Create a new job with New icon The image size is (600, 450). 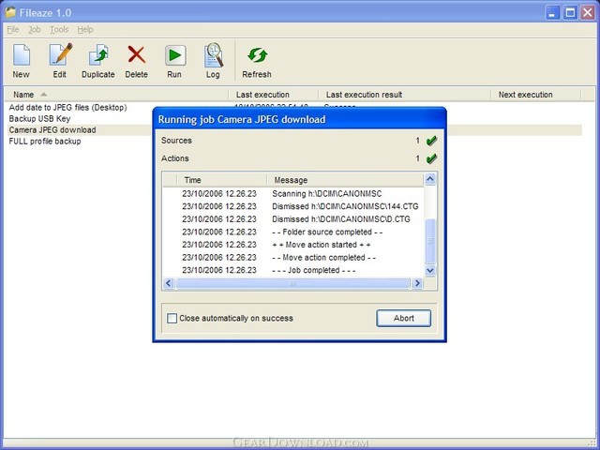[x=21, y=61]
